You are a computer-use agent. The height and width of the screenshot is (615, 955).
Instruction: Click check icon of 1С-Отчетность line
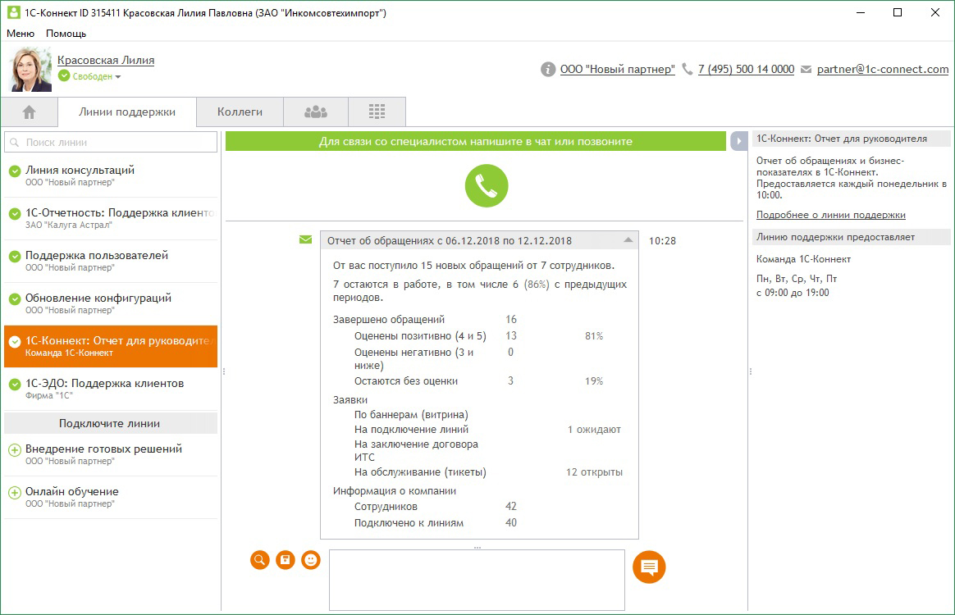click(x=15, y=214)
